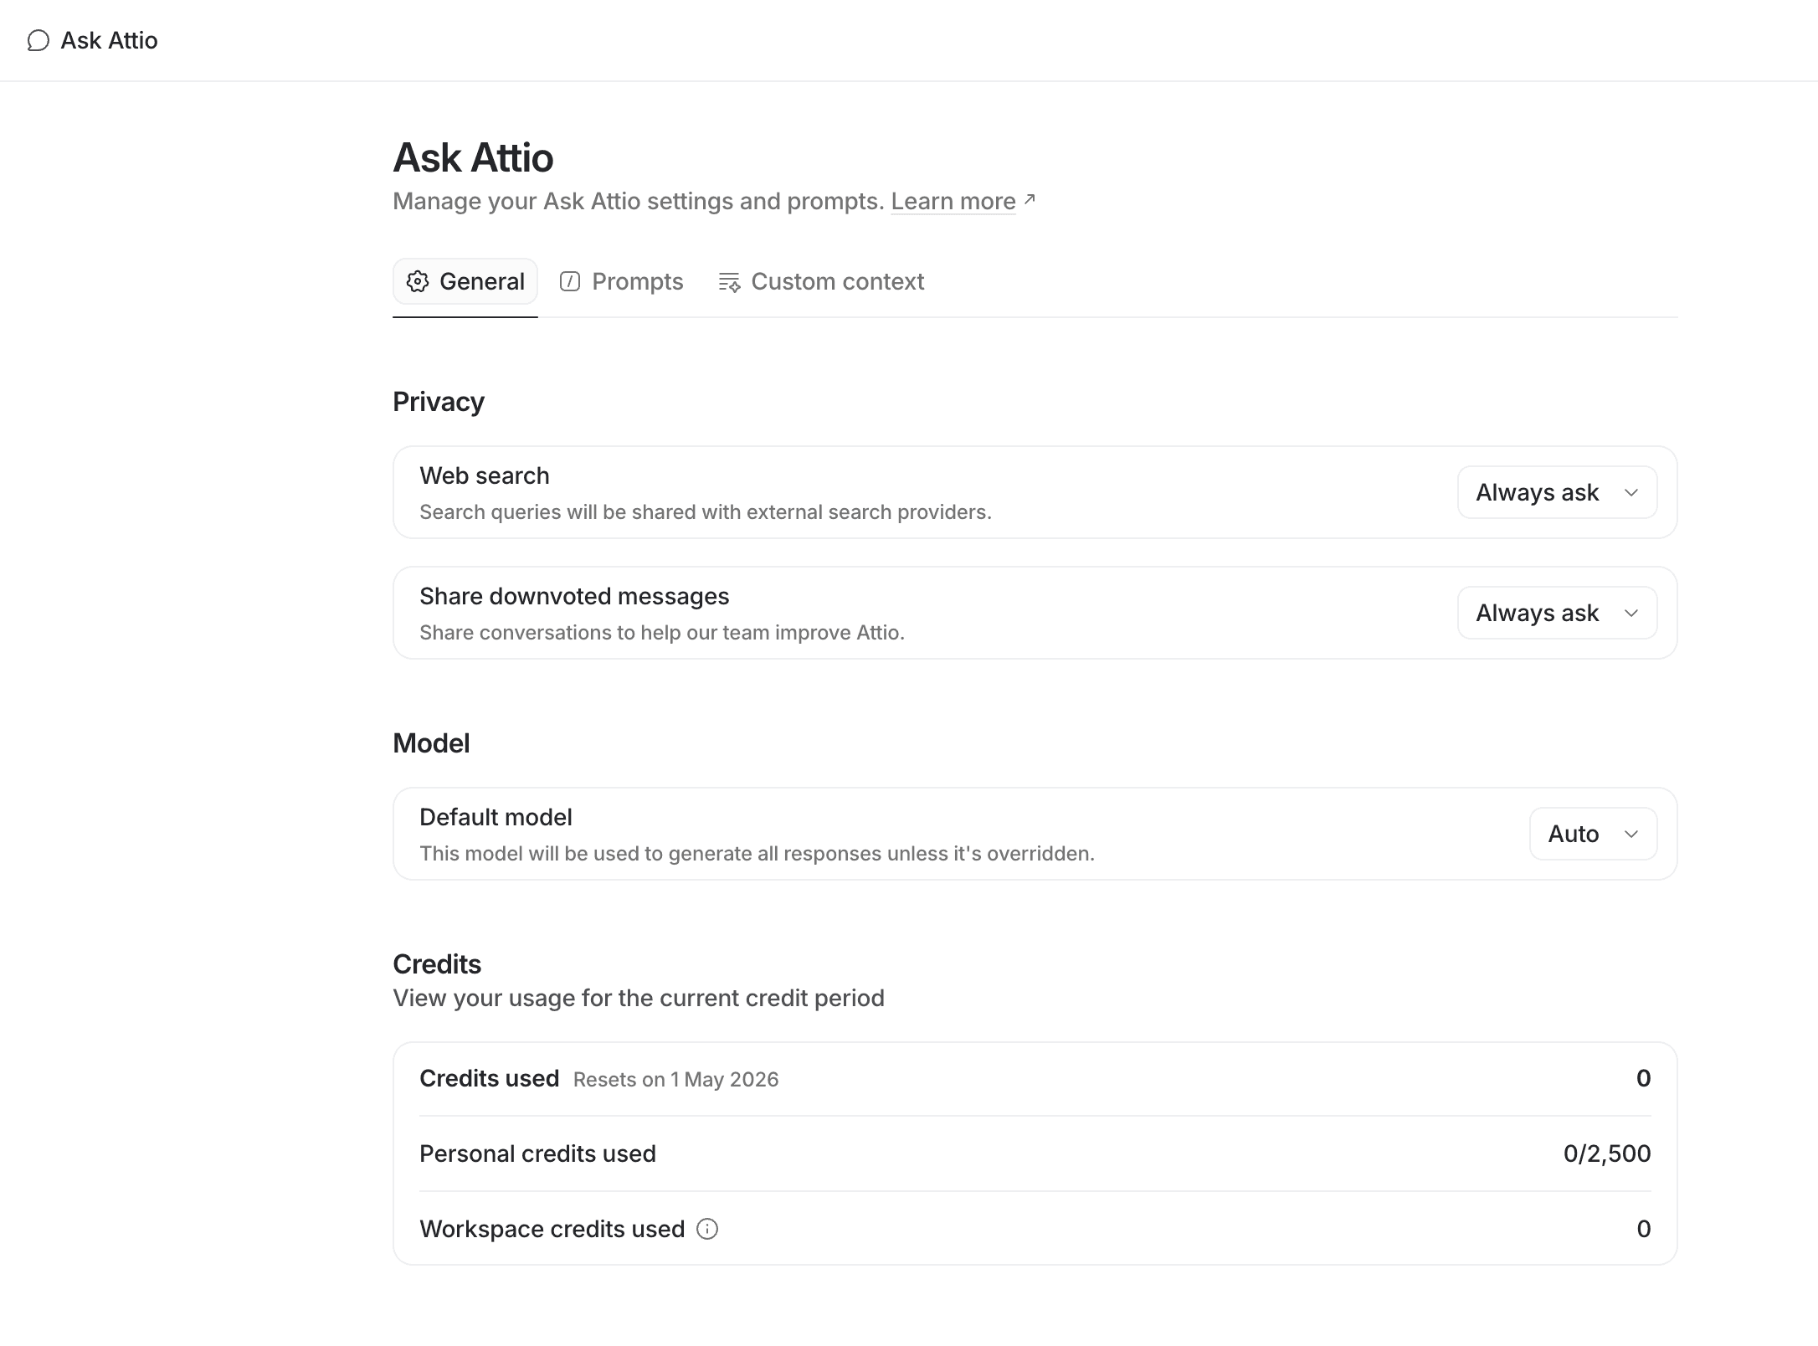Open the Learn more link
This screenshot has width=1818, height=1346.
953,201
